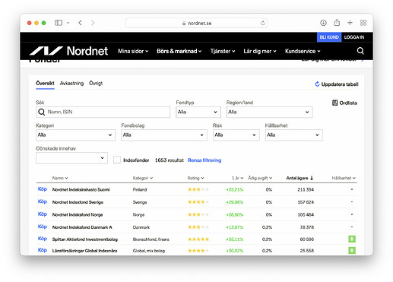
Task: Open the Region/land dropdown
Action: pyautogui.click(x=269, y=112)
